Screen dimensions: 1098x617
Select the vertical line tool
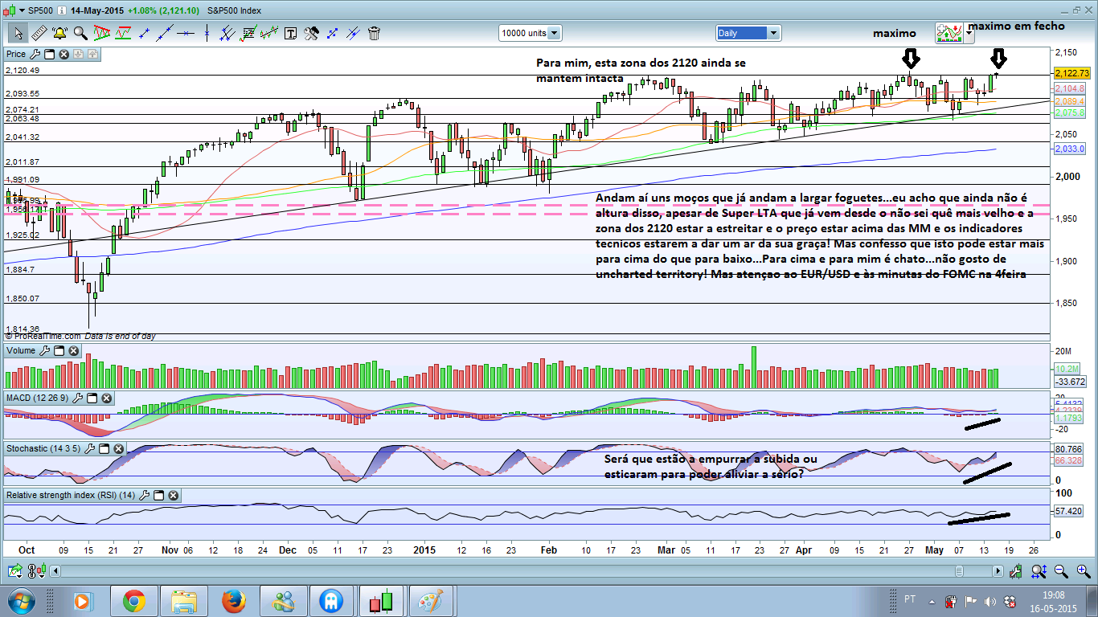click(207, 33)
